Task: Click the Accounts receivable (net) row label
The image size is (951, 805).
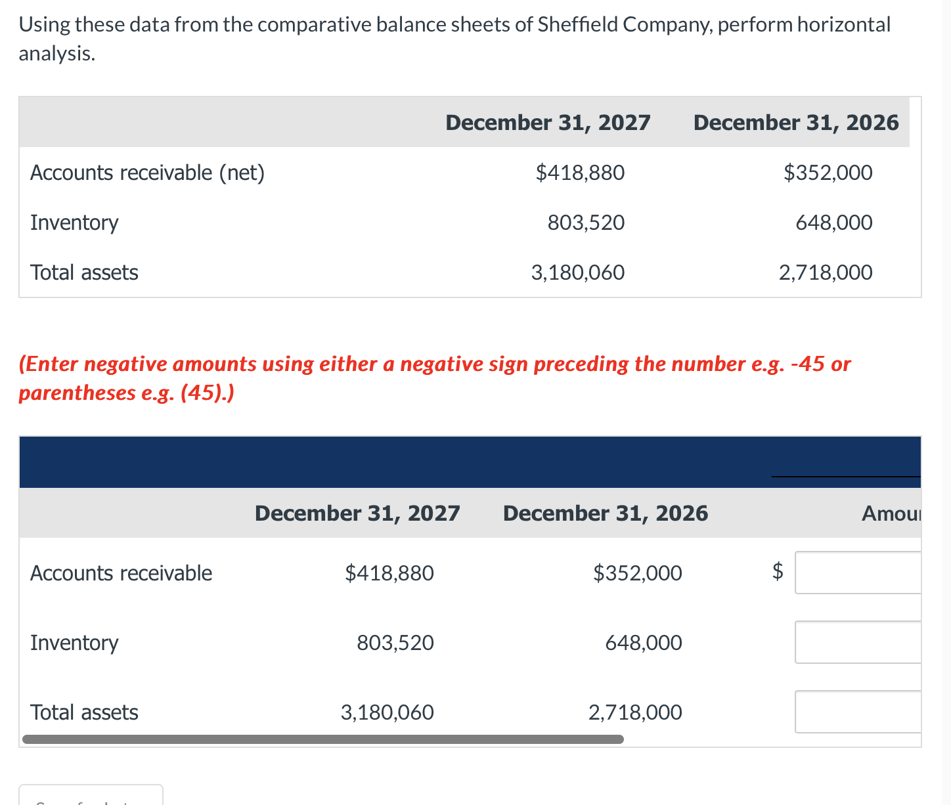Action: pos(147,172)
